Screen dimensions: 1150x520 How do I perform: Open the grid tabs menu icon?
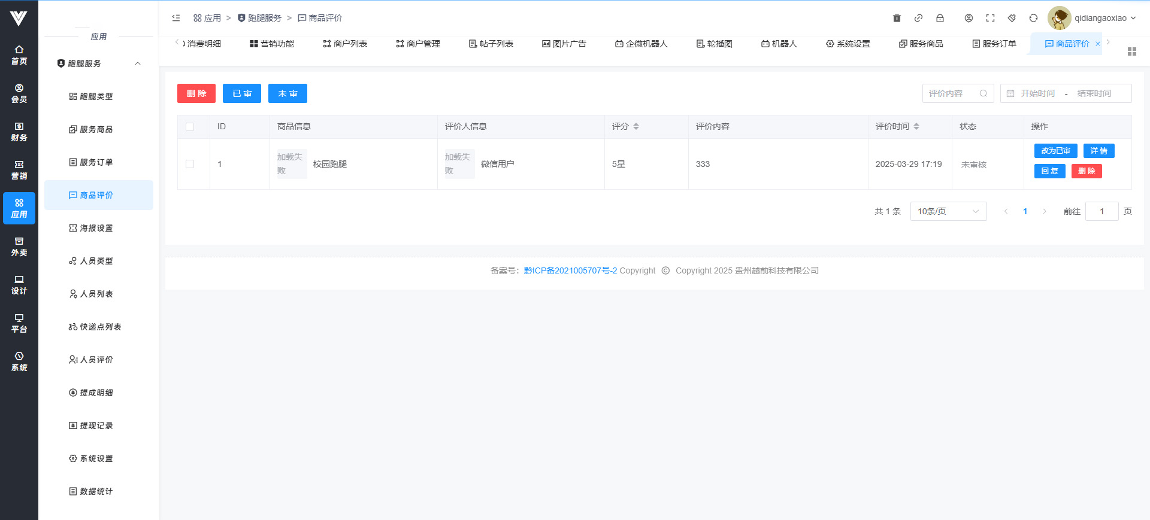1131,51
